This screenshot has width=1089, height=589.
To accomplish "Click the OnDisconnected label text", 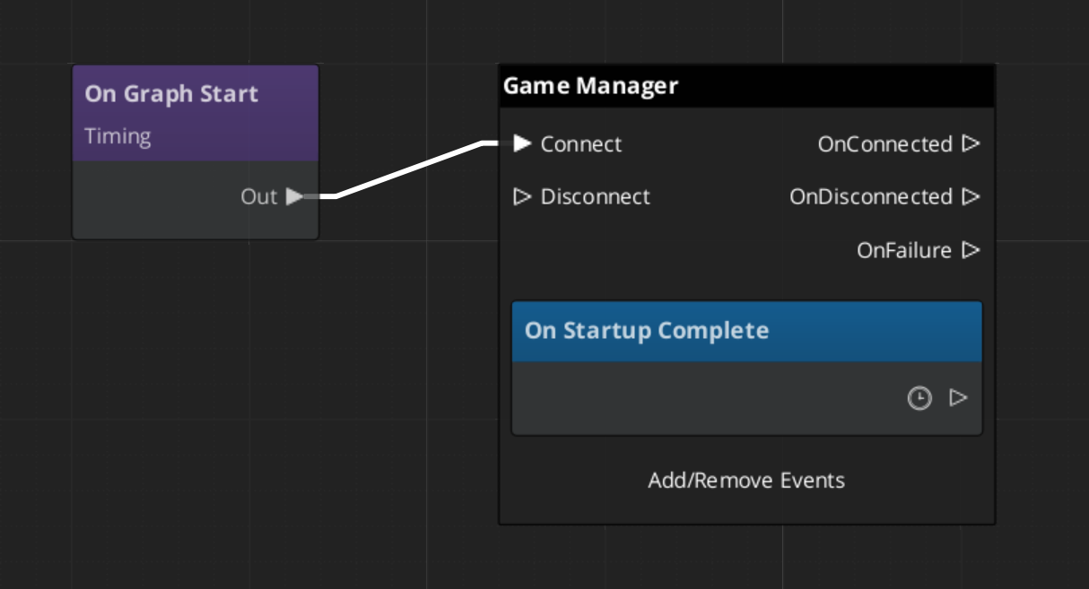I will [870, 197].
